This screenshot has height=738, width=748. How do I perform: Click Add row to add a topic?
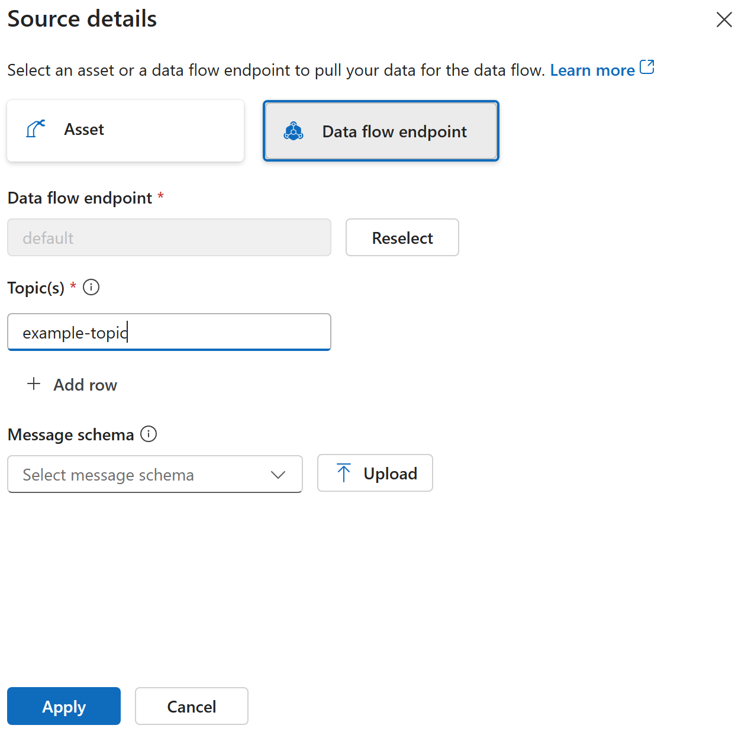tap(72, 385)
